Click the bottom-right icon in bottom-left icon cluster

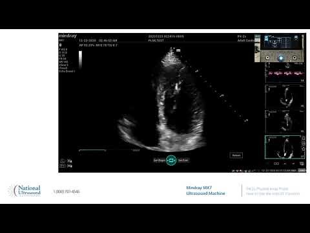coord(70,166)
